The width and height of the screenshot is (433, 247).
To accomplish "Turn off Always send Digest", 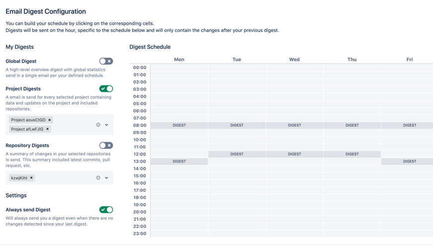I will click(106, 210).
